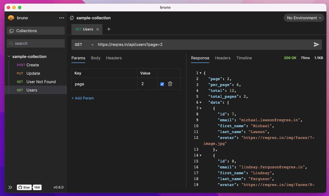Switch to the Params tab
This screenshot has width=329, height=196.
[x=78, y=58]
